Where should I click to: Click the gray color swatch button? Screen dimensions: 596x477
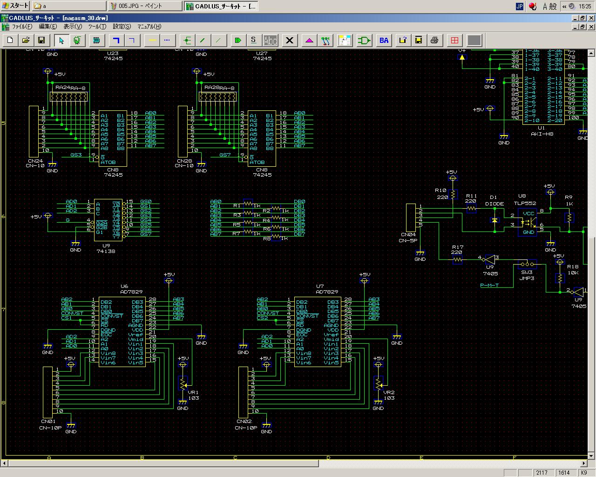(474, 41)
